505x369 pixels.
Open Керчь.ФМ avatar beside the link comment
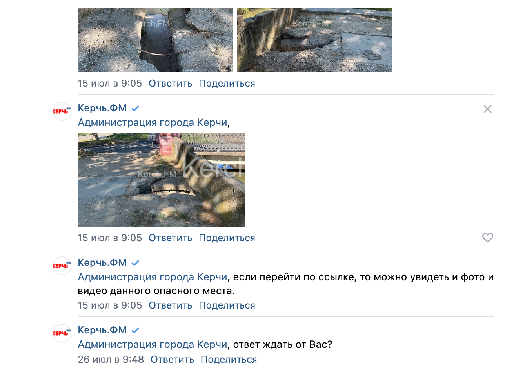tap(62, 266)
